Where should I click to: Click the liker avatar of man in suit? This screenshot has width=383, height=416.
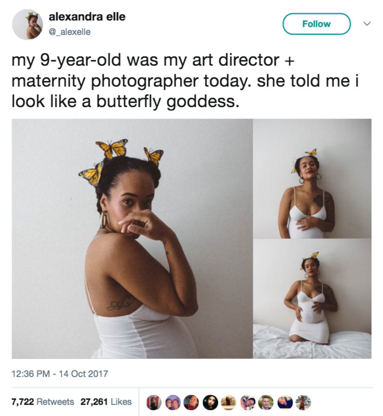[266, 402]
